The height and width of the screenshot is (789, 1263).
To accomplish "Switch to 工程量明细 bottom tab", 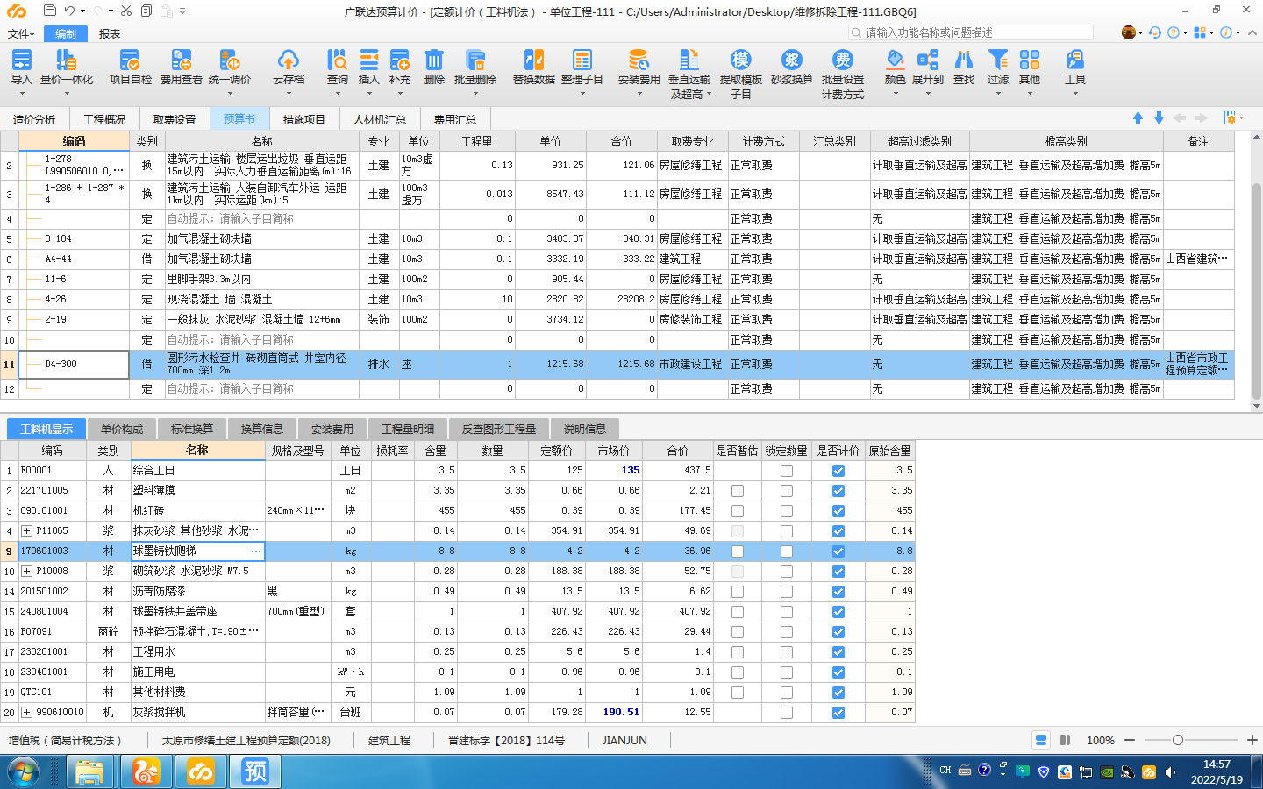I will tap(408, 429).
